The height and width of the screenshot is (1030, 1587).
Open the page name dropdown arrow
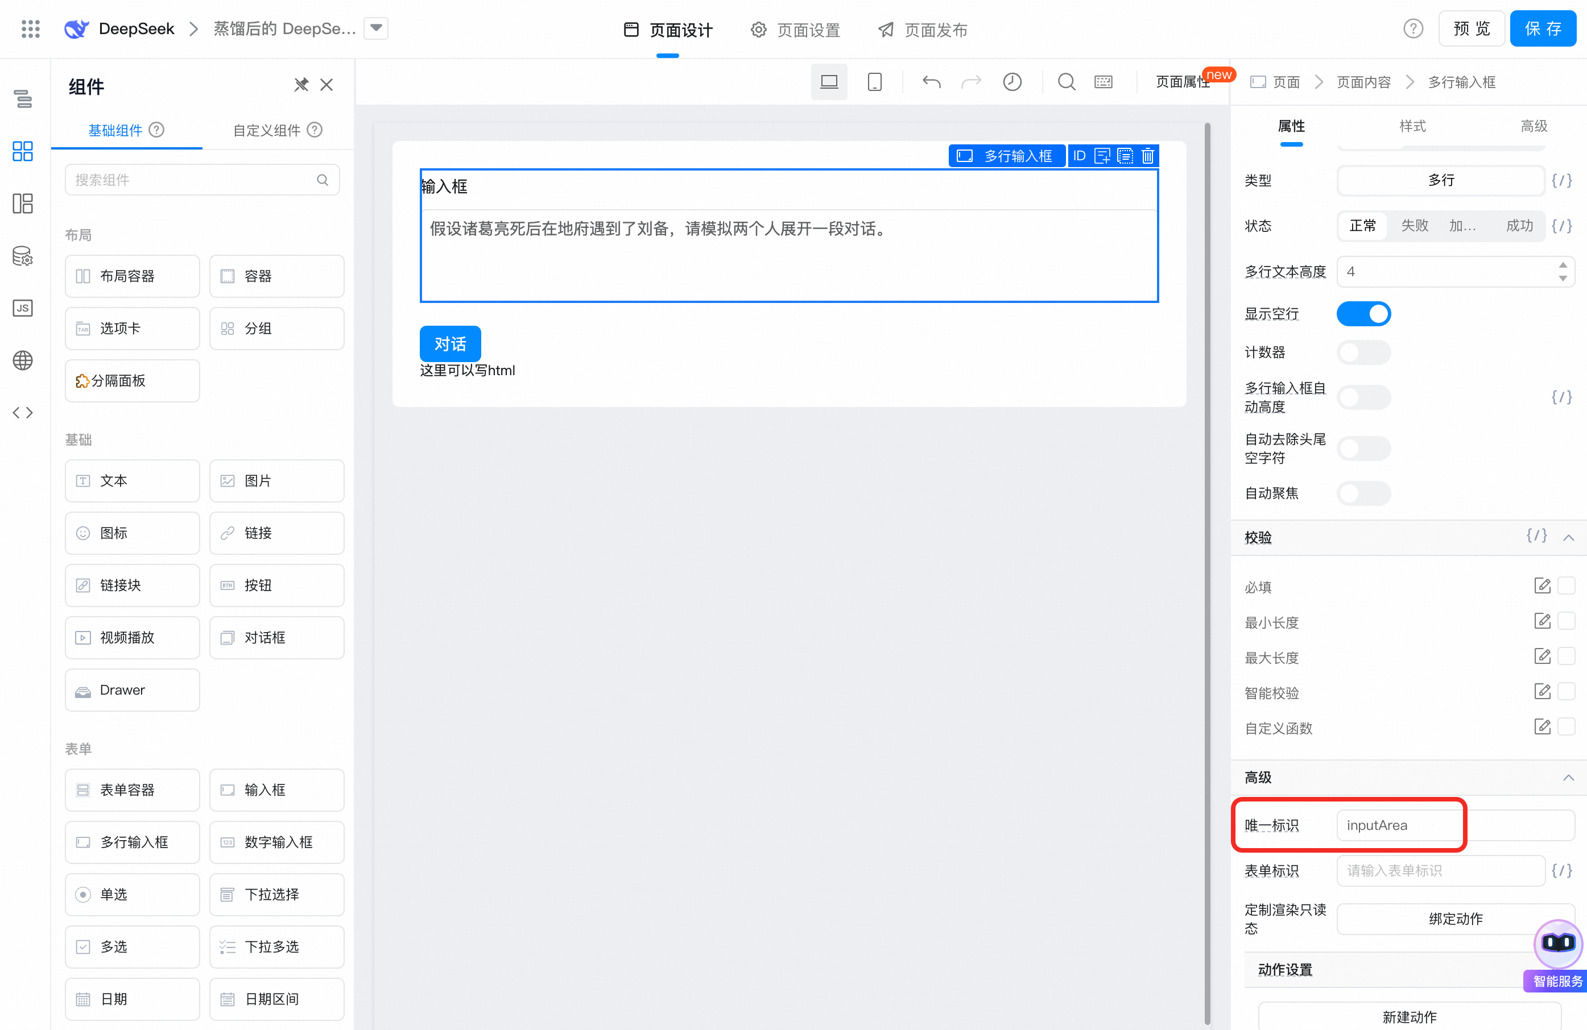tap(376, 28)
